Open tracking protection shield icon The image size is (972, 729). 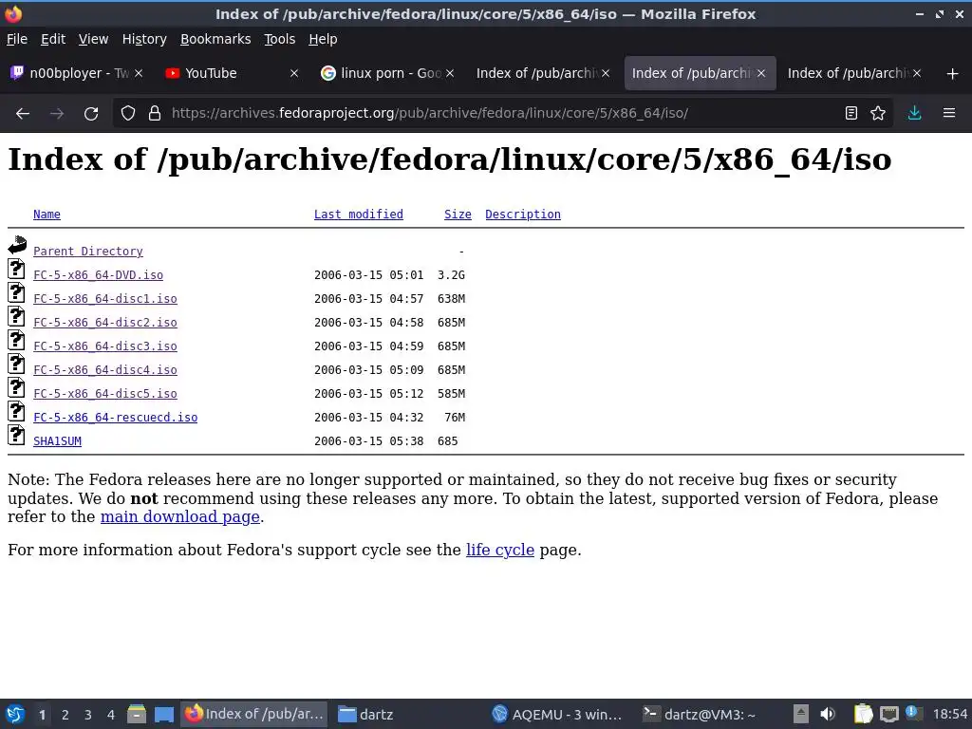(x=128, y=114)
